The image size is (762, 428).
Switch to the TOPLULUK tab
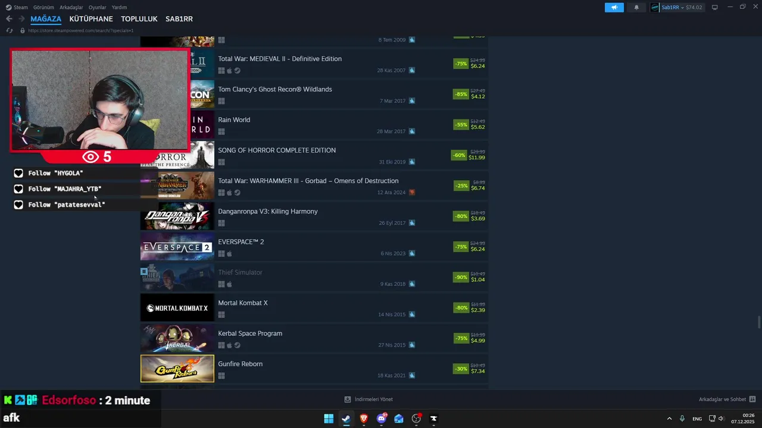coord(139,19)
